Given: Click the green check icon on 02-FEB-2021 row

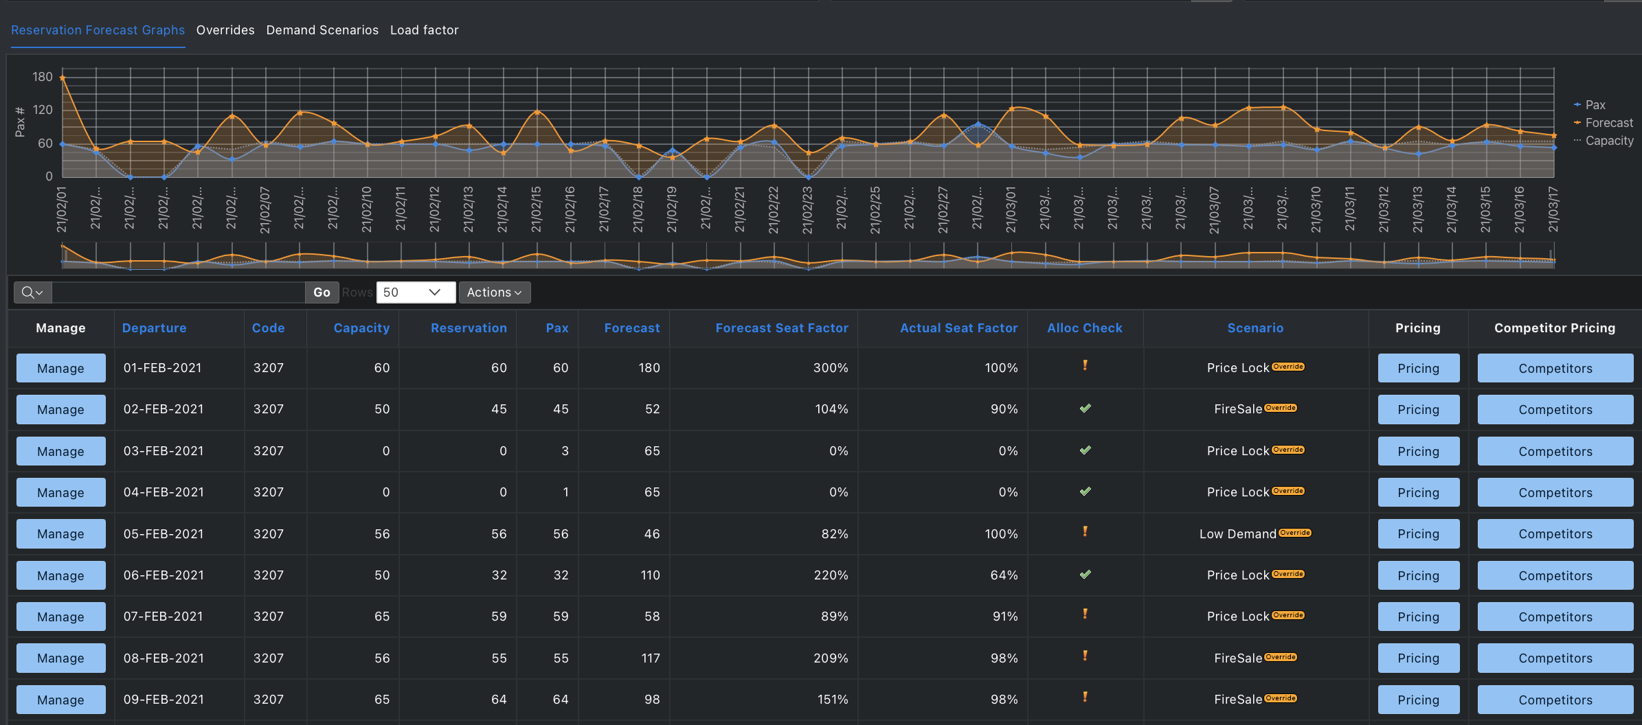Looking at the screenshot, I should pyautogui.click(x=1084, y=408).
